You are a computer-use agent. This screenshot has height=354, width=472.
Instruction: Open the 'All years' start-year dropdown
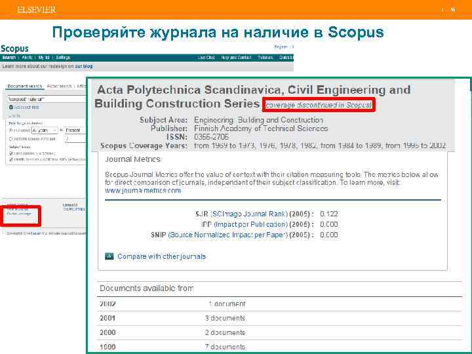point(45,130)
